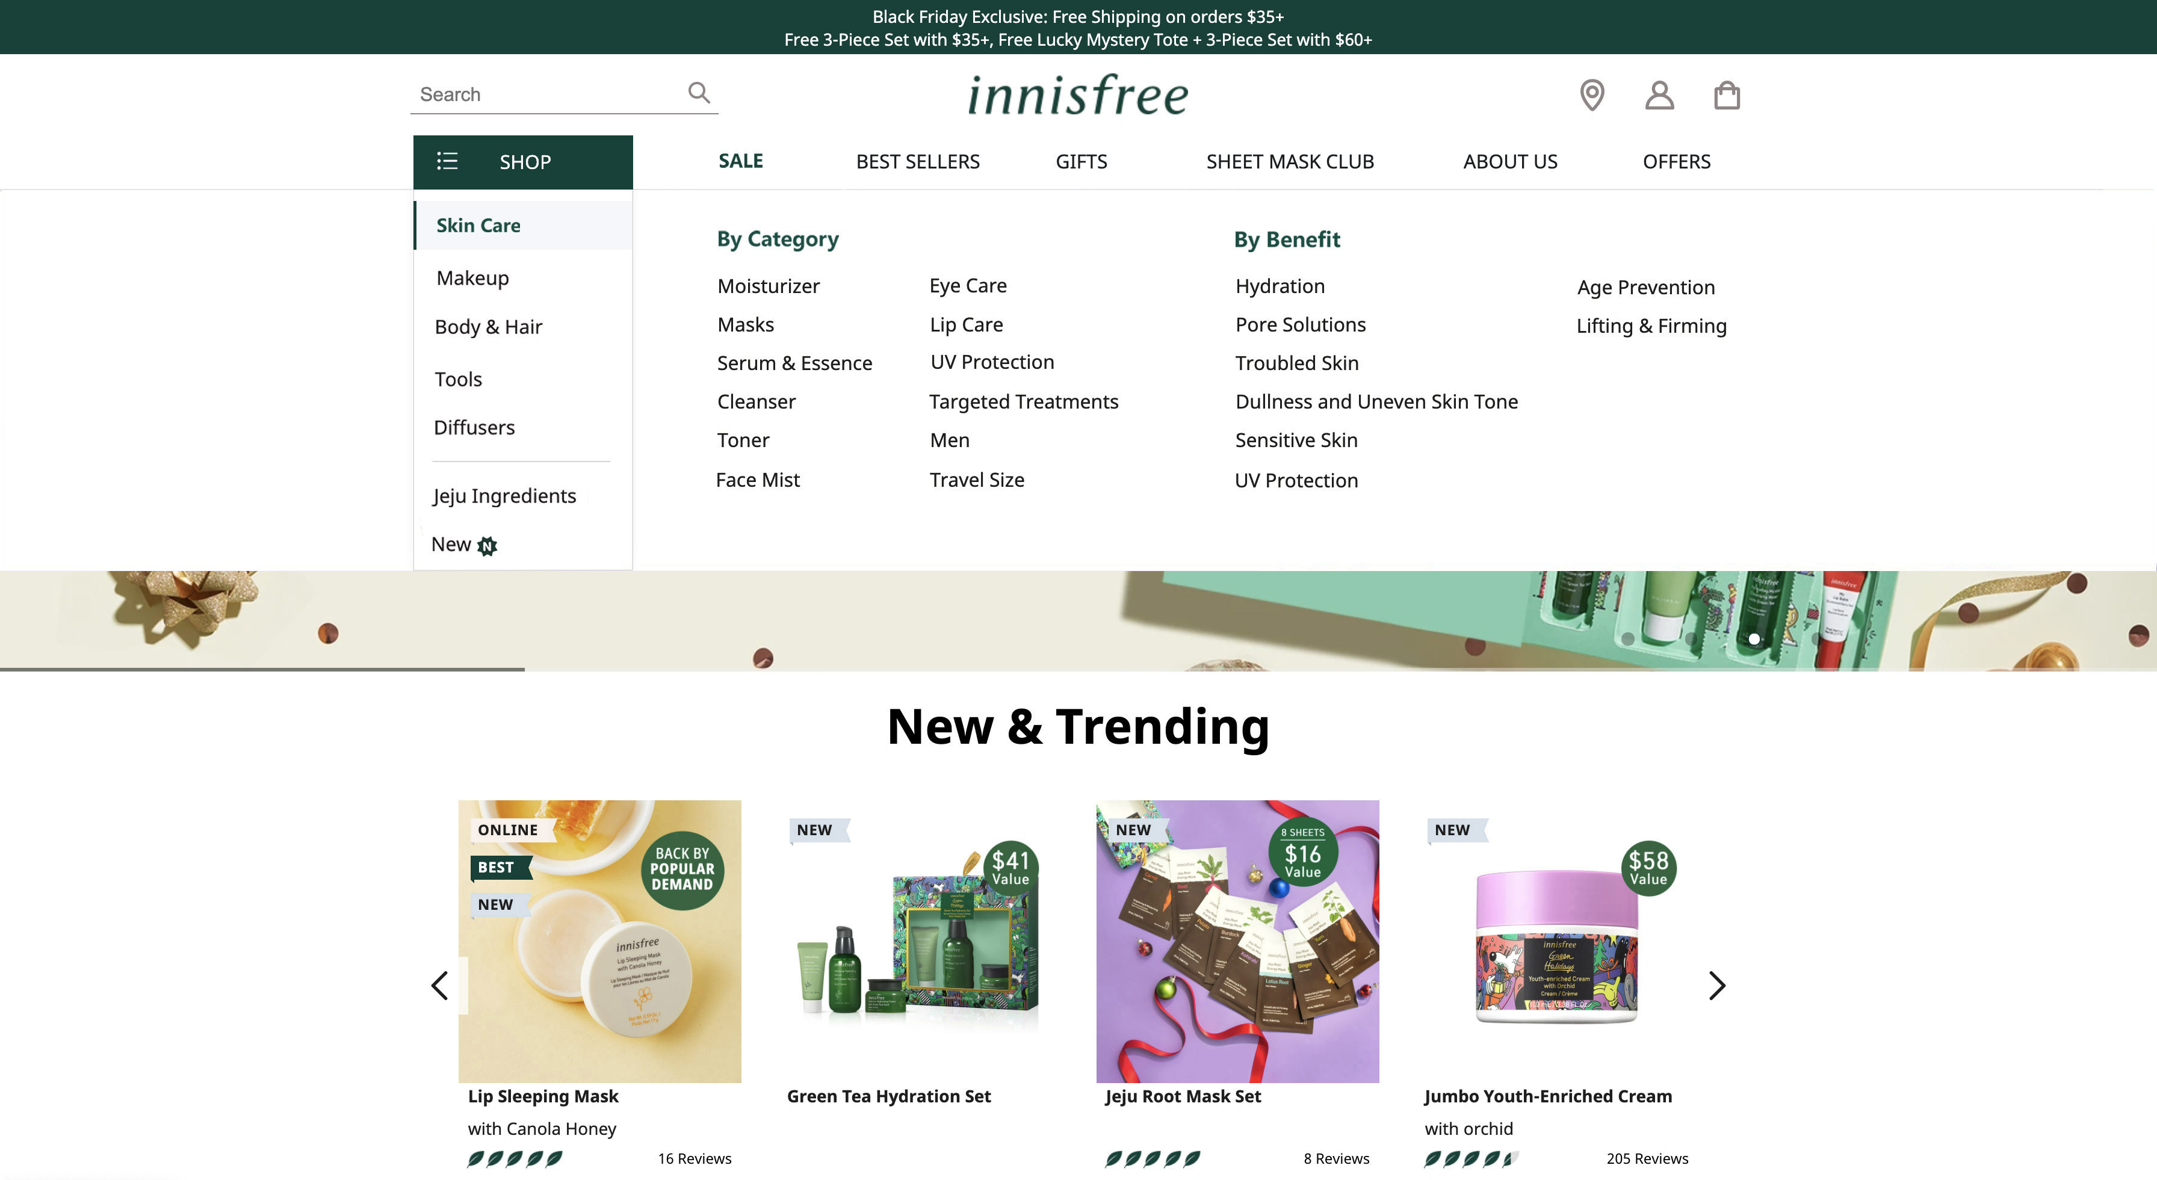Open the Dullness and Uneven Skin Tone link
2157x1180 pixels.
click(1376, 401)
